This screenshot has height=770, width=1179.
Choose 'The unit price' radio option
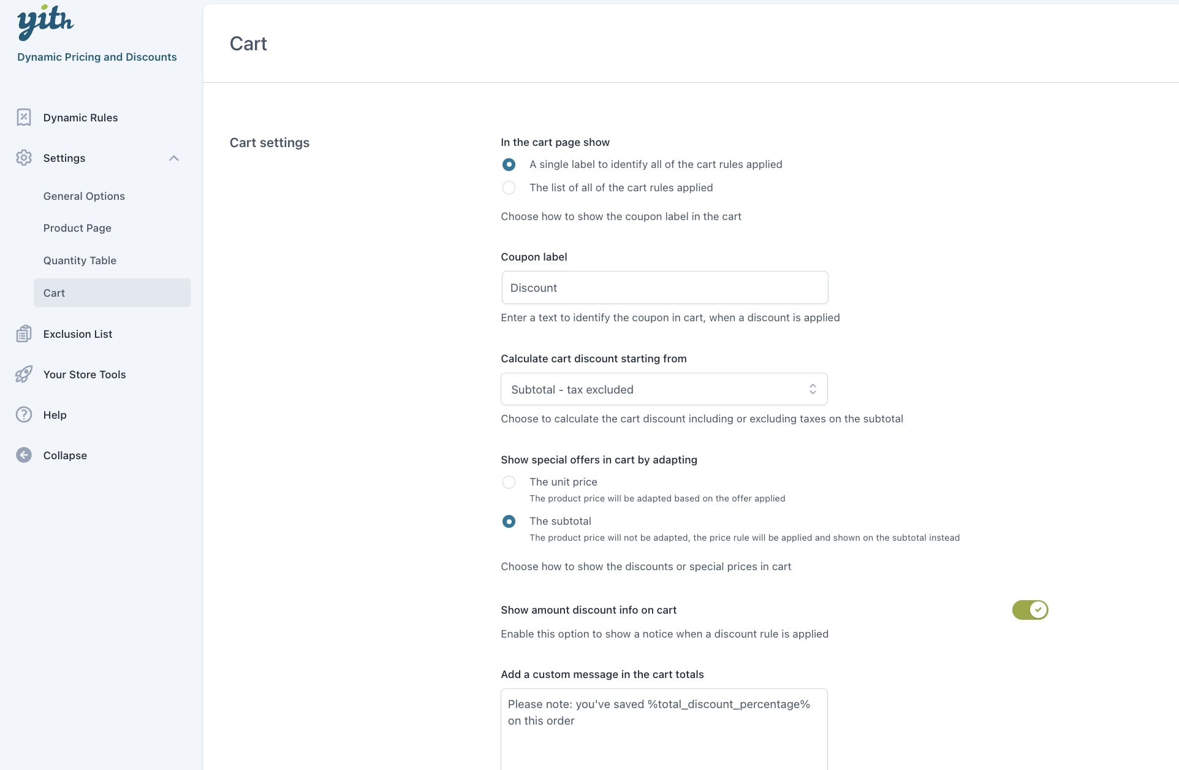click(509, 482)
